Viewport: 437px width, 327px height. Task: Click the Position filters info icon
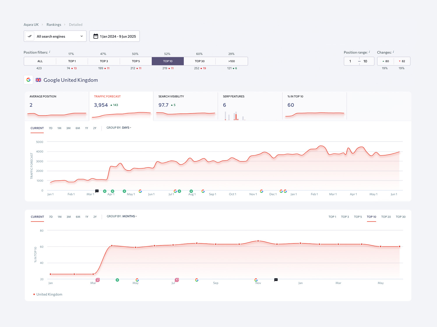[50, 52]
